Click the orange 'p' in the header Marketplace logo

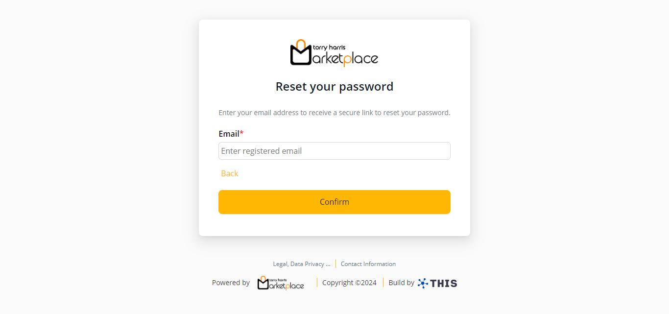(x=346, y=61)
